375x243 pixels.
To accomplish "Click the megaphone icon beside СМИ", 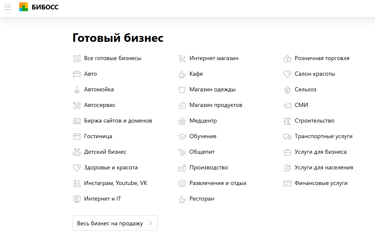I will pos(288,105).
